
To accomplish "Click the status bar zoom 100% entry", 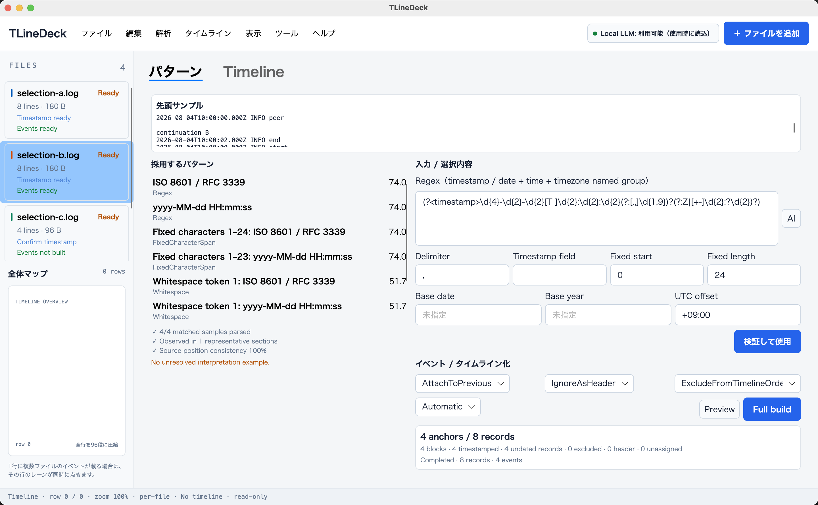I will 111,496.
